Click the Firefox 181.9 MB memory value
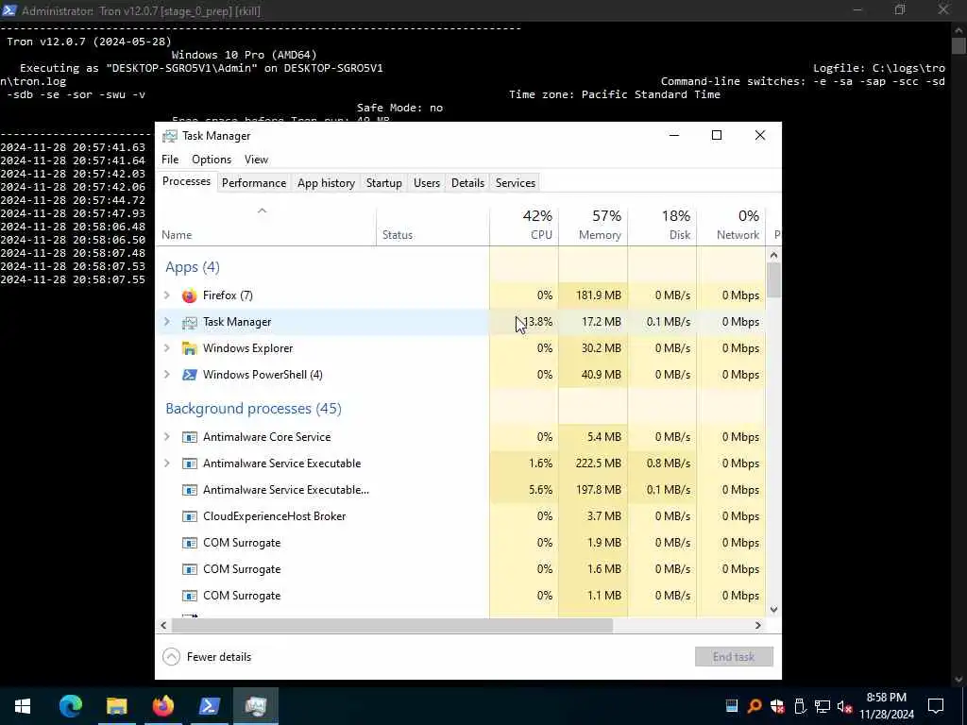Screen dimensions: 967x725 [598, 295]
